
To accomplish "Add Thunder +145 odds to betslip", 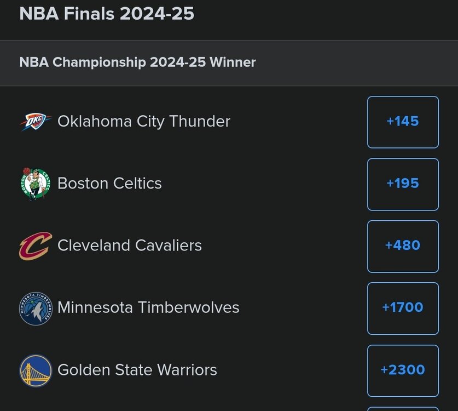I will pos(403,122).
